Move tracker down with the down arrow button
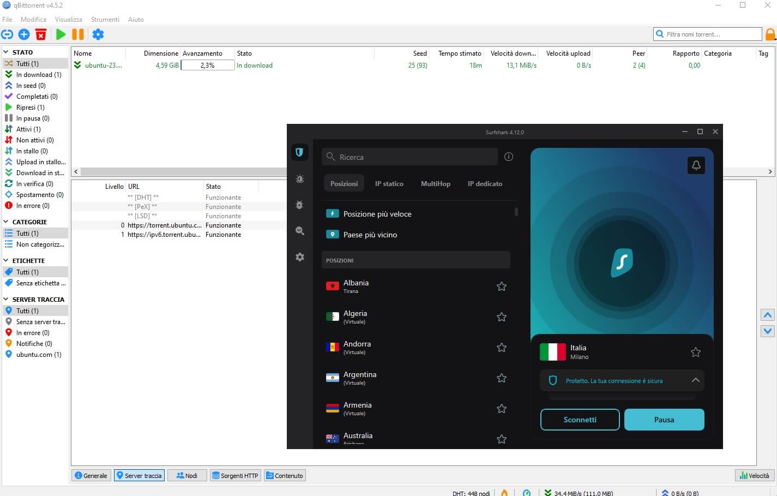777x496 pixels. tap(768, 331)
